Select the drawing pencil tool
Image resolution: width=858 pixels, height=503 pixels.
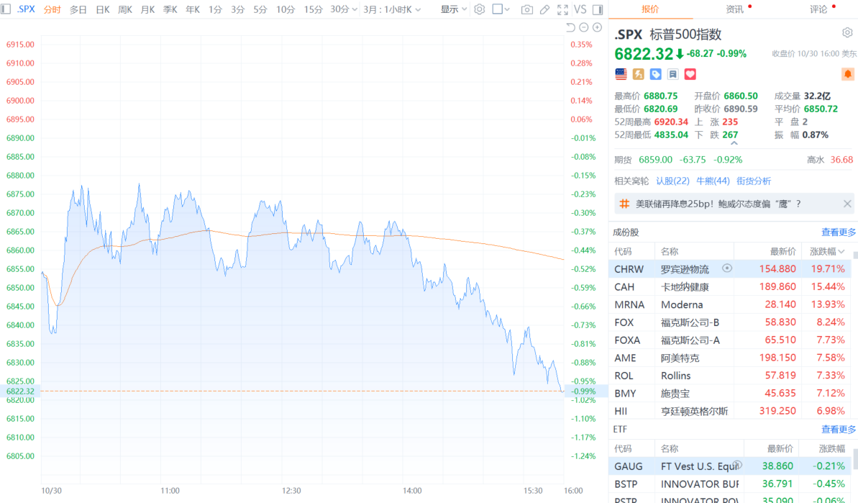544,9
